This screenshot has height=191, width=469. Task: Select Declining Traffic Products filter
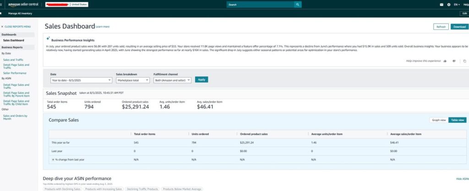click(x=142, y=189)
